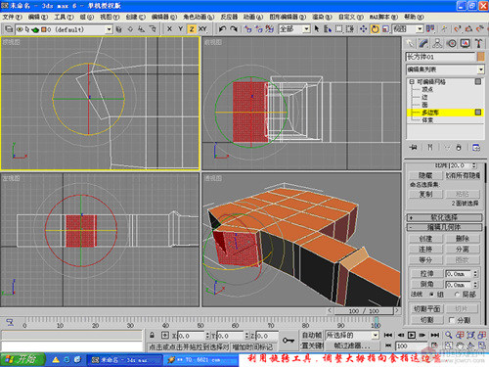Select the 局部 normal radio button

pyautogui.click(x=457, y=295)
